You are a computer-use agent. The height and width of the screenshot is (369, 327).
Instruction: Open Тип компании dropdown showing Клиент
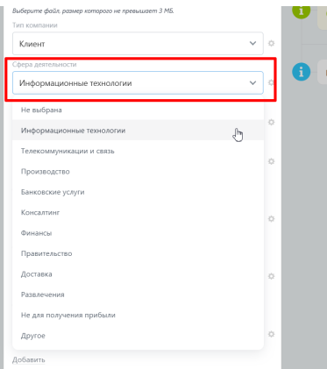coord(138,44)
